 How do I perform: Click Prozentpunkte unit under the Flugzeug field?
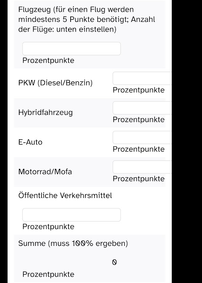click(x=48, y=60)
